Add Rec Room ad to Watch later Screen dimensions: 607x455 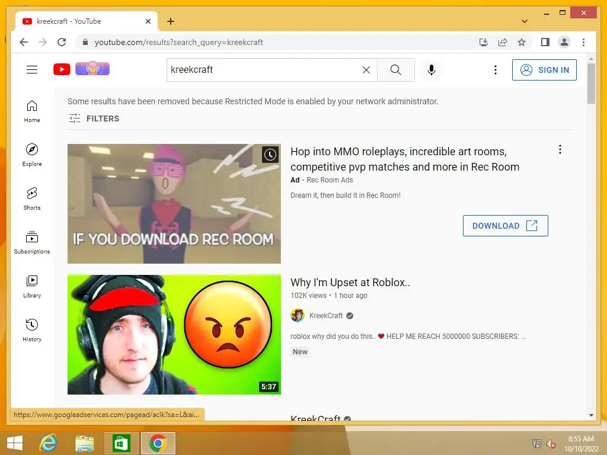[270, 155]
